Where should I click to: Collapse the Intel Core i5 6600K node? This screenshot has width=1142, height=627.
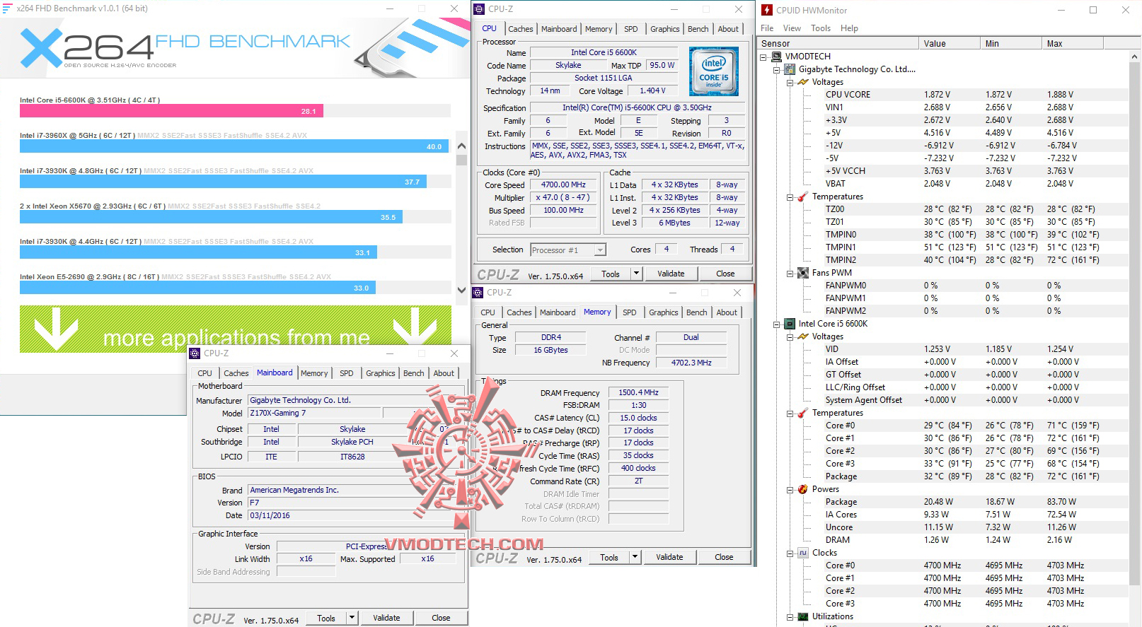click(777, 324)
